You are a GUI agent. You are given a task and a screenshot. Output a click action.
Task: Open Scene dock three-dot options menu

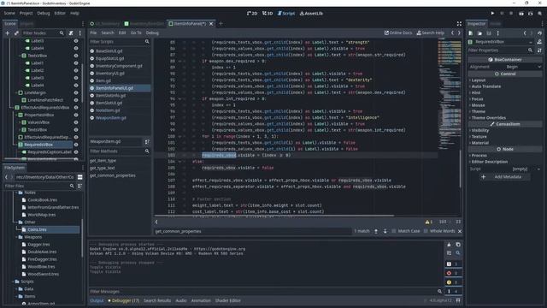click(79, 33)
